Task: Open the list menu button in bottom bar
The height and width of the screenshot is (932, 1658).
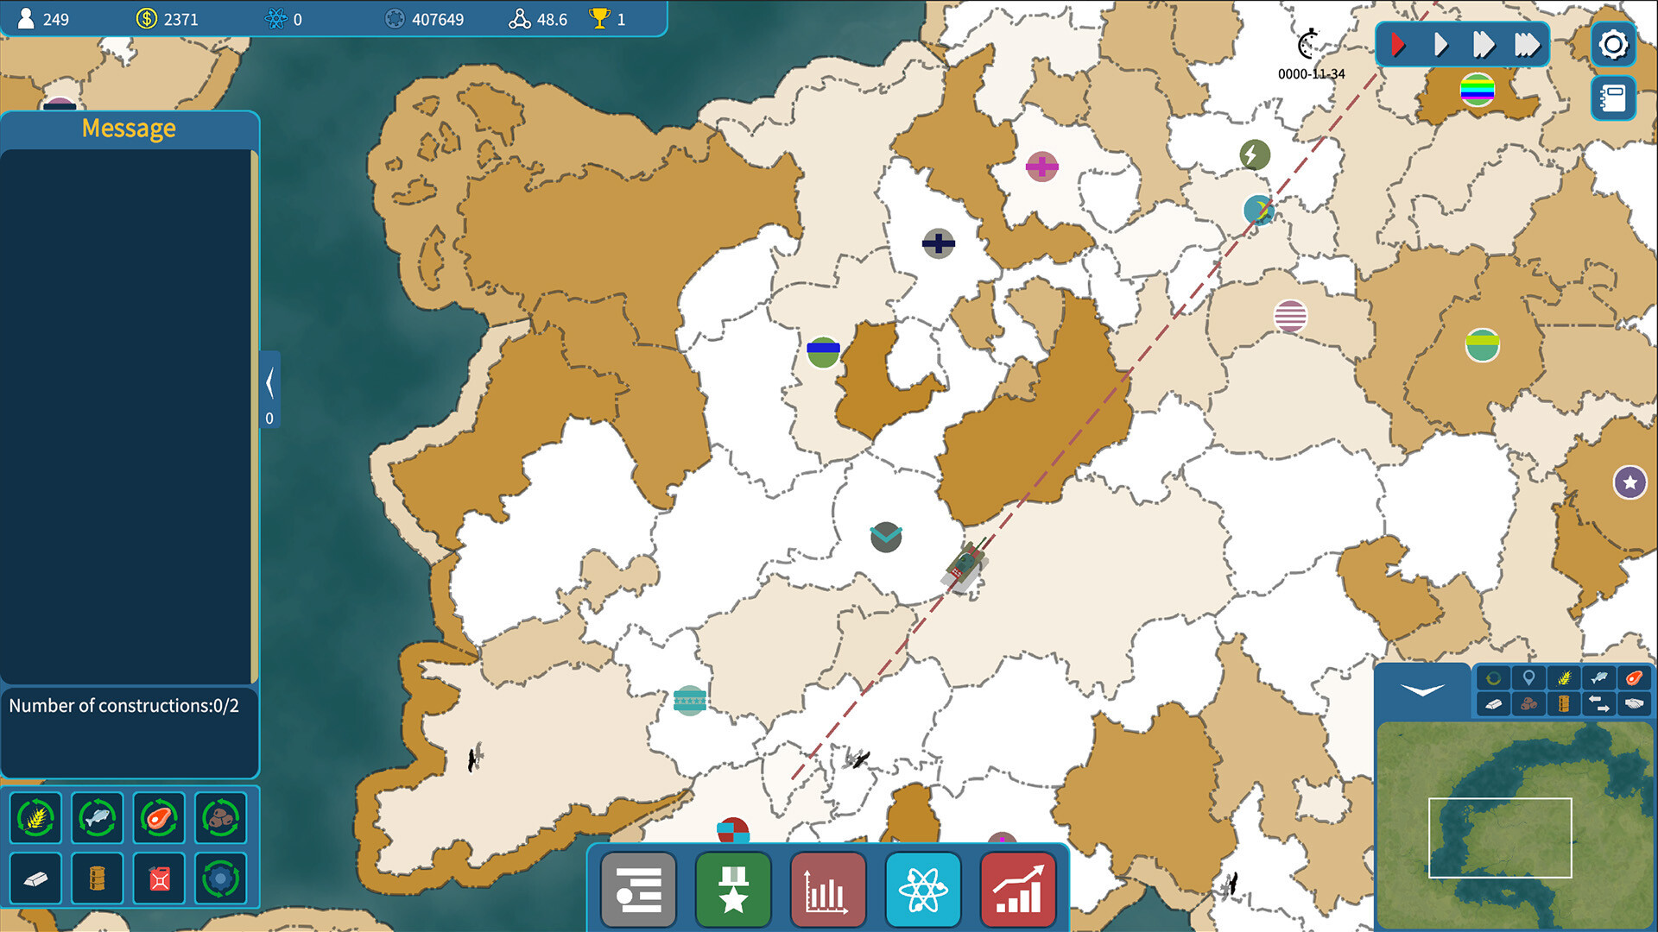Action: click(x=638, y=890)
